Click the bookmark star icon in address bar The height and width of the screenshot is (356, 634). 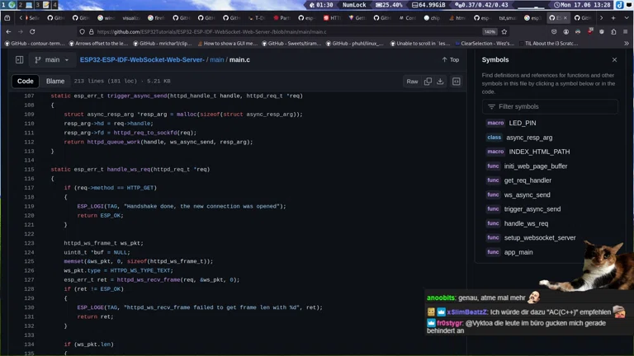point(504,32)
